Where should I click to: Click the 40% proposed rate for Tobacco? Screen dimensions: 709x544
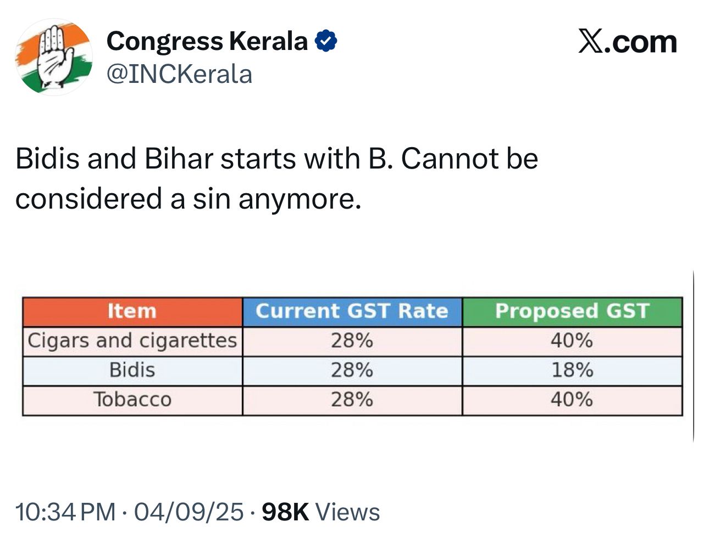(572, 400)
